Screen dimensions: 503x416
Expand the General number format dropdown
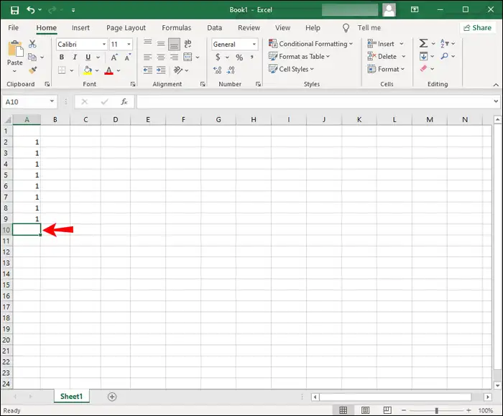click(254, 45)
